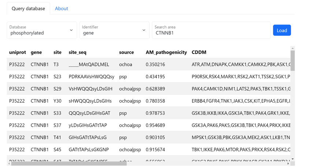Click source ochoa|psp in Y30 row
313x167 pixels.
[130, 101]
